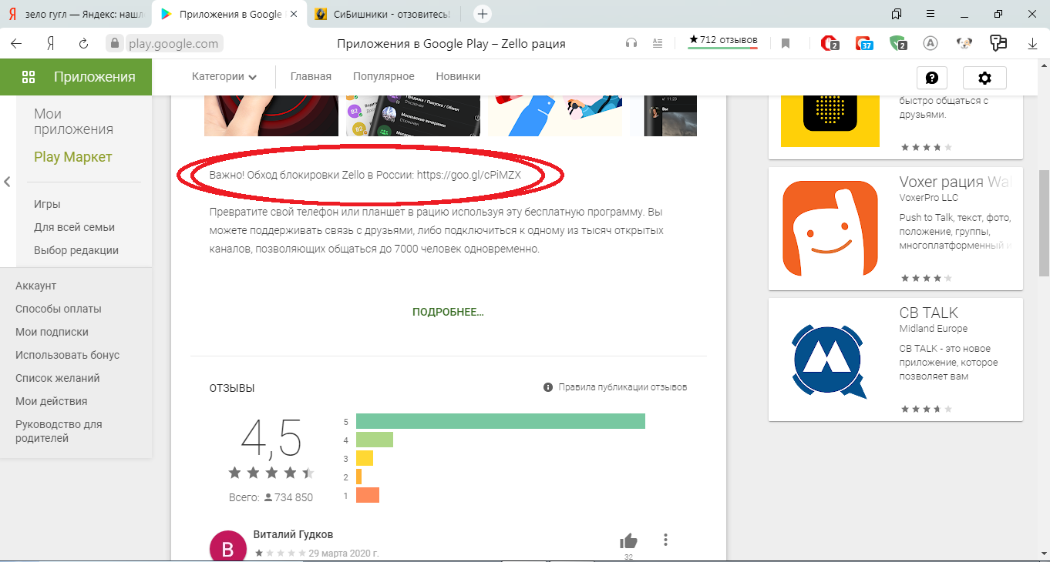Image resolution: width=1050 pixels, height=562 pixels.
Task: Expand the description with ПОДРОБНЕЕ…
Action: 448,312
